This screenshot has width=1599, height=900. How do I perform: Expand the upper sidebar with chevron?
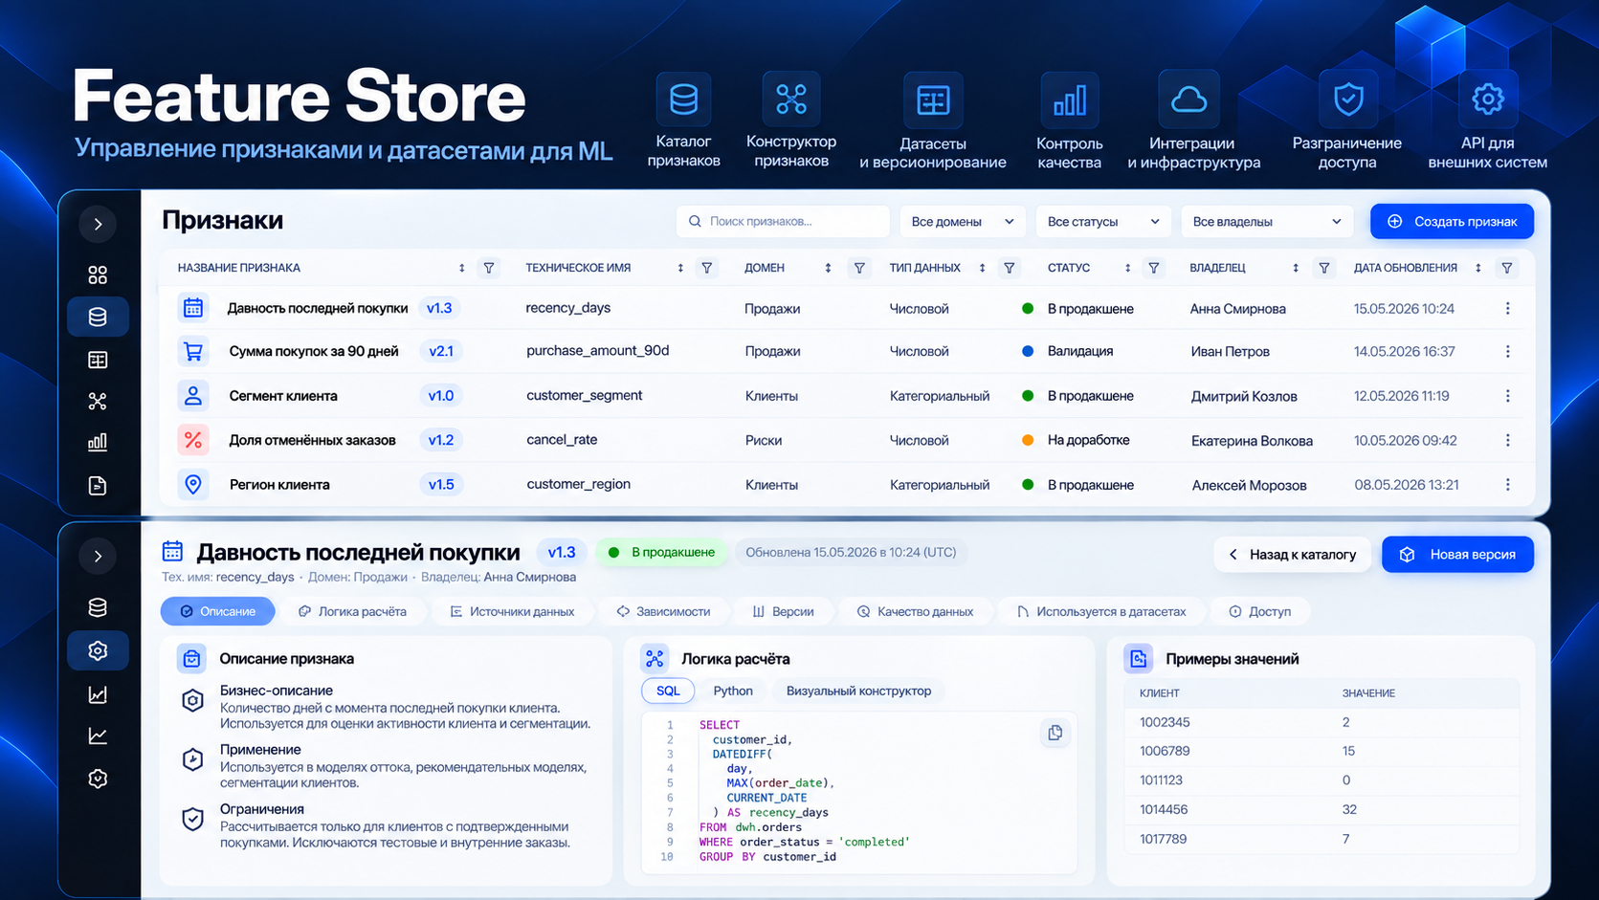(98, 225)
